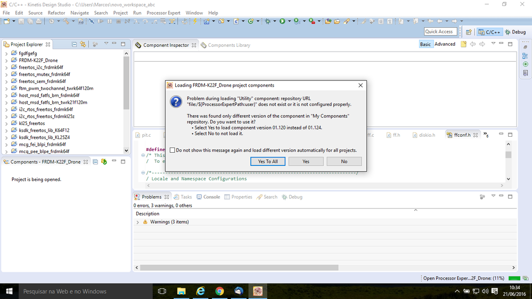Select the ksdk_freertos_lib_K64F12 project
This screenshot has height=299, width=532.
click(44, 130)
